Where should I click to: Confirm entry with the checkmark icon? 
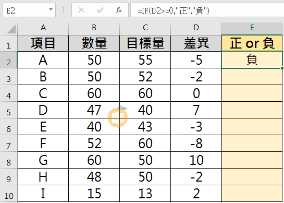100,10
